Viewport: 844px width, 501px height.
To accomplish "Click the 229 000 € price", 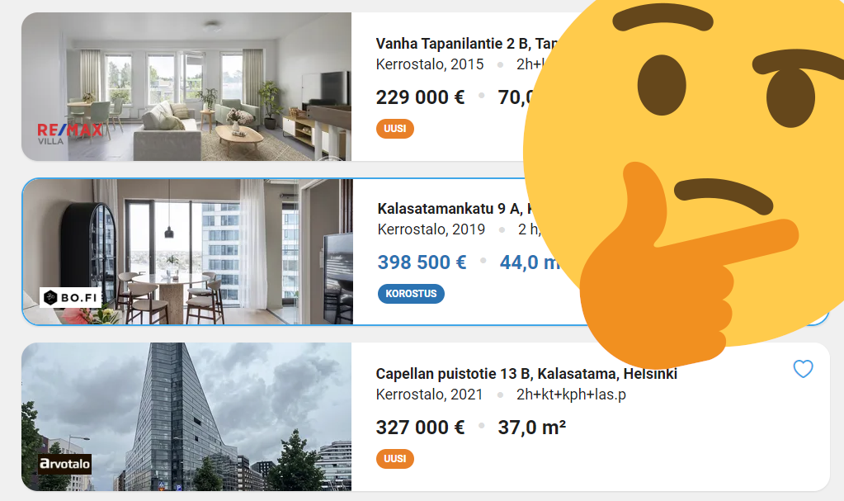I will [x=421, y=97].
